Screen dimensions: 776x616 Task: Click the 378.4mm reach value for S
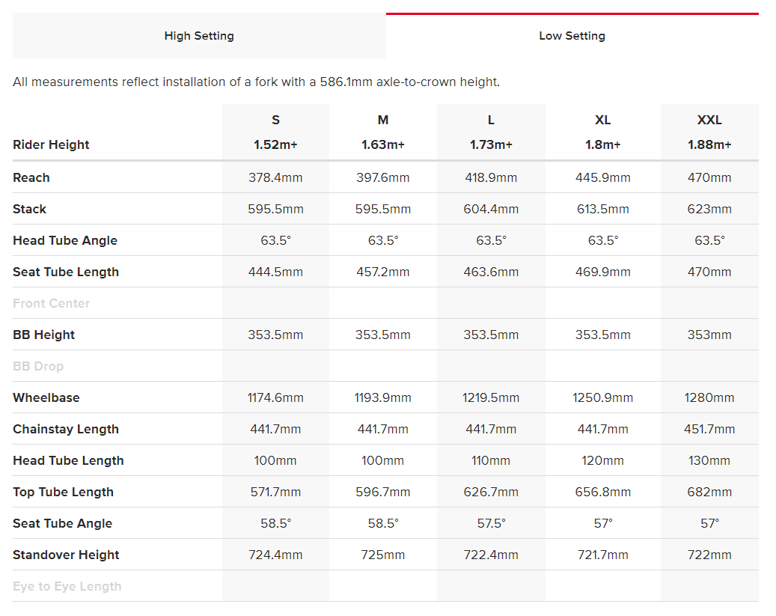point(275,177)
